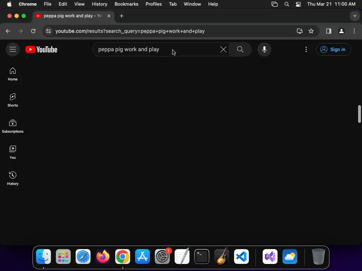Open the YouTube hamburger guide menu
The height and width of the screenshot is (271, 362).
click(x=13, y=49)
